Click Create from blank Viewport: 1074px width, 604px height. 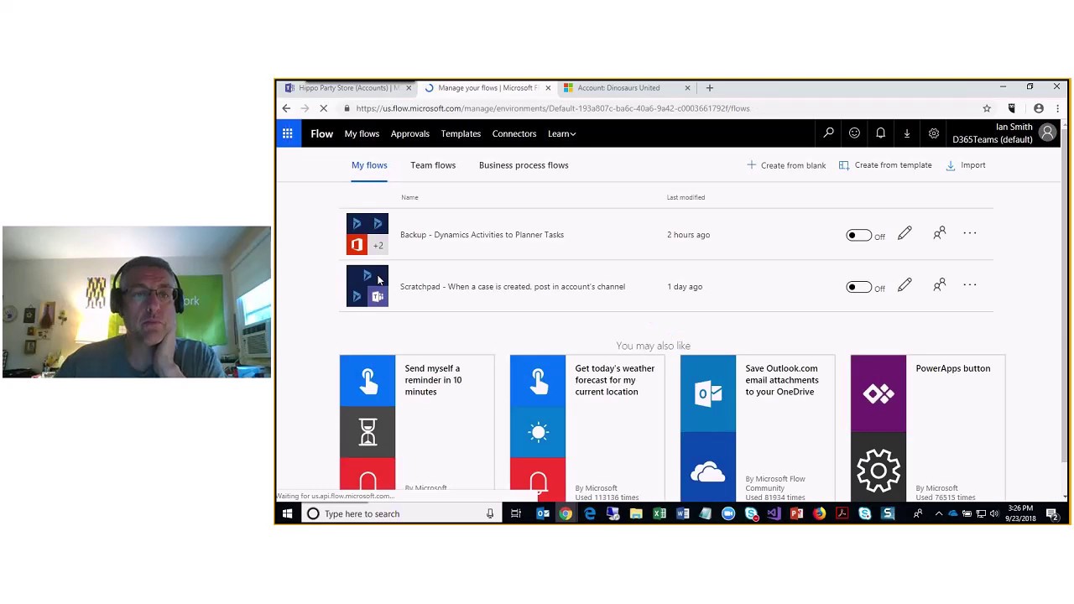pos(786,165)
